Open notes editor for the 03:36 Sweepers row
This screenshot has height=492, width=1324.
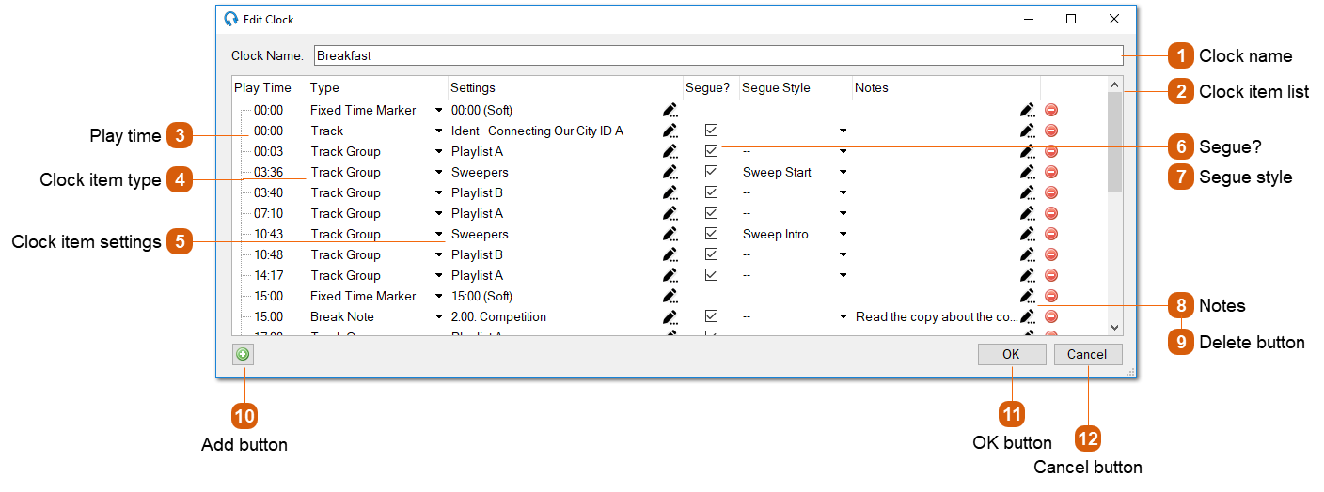click(1027, 172)
